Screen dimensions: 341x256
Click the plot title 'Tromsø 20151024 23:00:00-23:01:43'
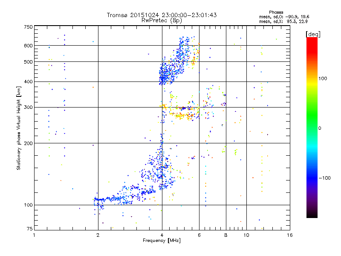pyautogui.click(x=162, y=15)
